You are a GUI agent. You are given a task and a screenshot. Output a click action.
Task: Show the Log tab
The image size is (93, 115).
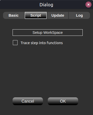coord(79,15)
